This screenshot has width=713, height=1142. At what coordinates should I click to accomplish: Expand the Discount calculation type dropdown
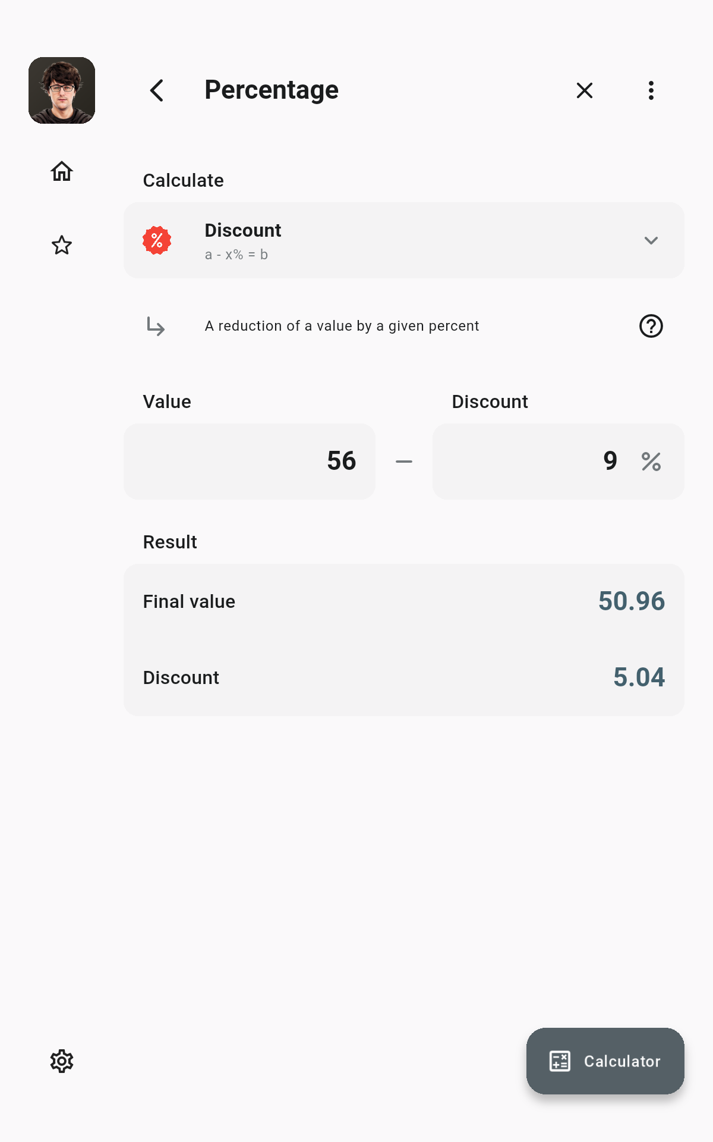[x=404, y=240]
